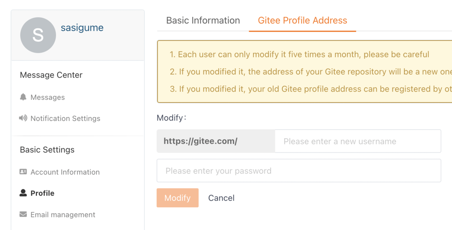This screenshot has width=452, height=230.
Task: Click the speaker icon for Notification Settings
Action: [x=23, y=118]
